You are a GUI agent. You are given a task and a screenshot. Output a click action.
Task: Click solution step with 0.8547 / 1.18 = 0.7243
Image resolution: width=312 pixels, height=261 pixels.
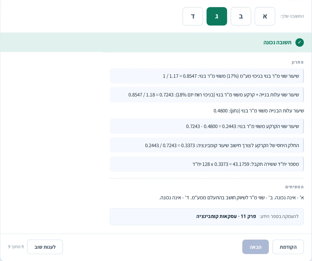(x=207, y=95)
